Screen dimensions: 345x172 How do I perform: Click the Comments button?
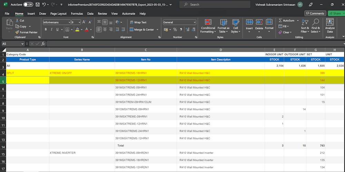[x=315, y=13]
